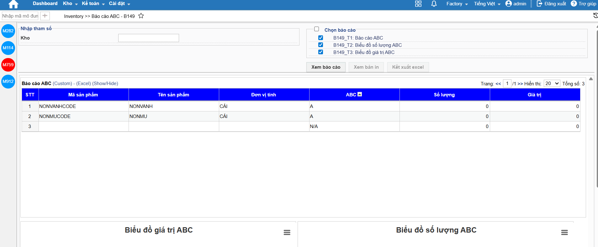Screen dimensions: 598x247
Task: Select the NONMU product name cell
Action: (x=174, y=116)
